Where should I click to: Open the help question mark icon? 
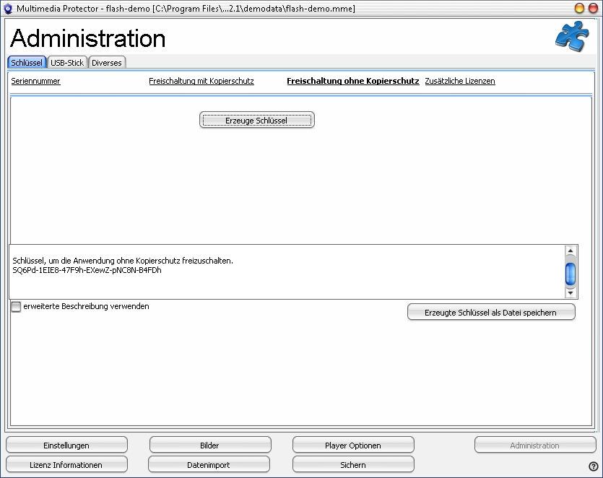593,466
